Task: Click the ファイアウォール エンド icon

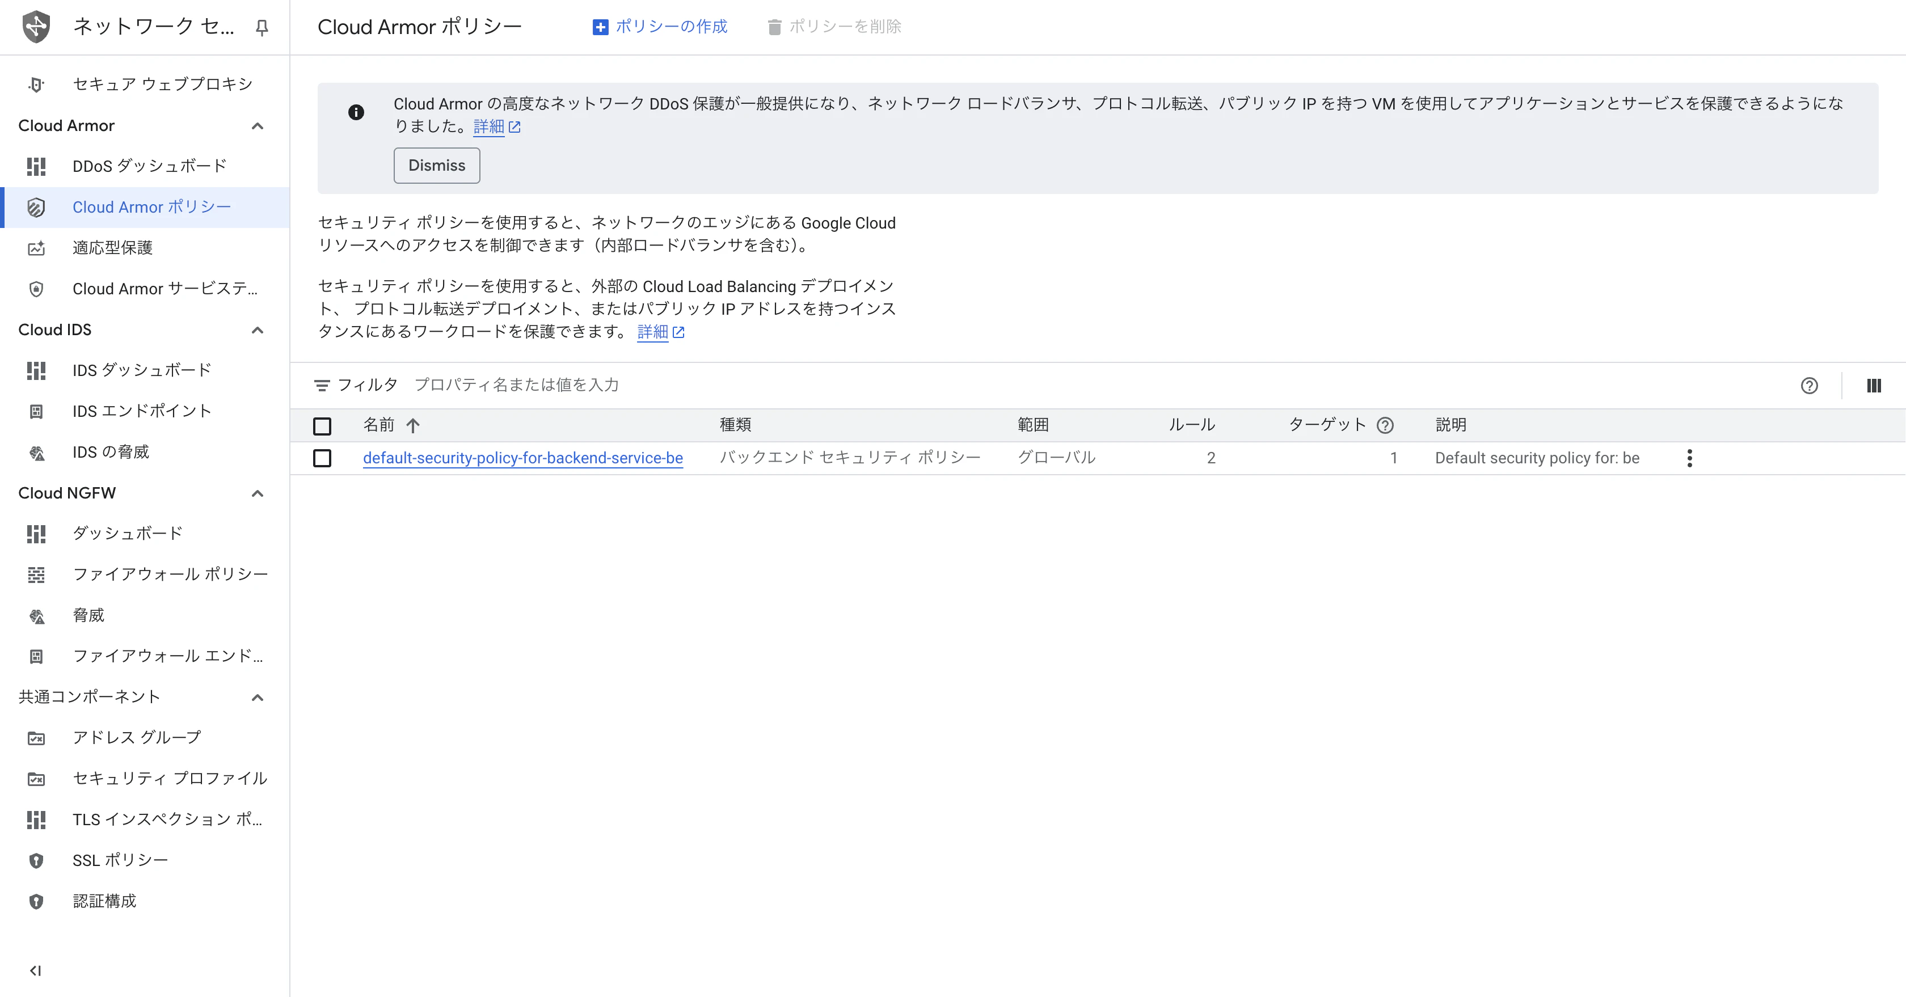Action: [36, 656]
